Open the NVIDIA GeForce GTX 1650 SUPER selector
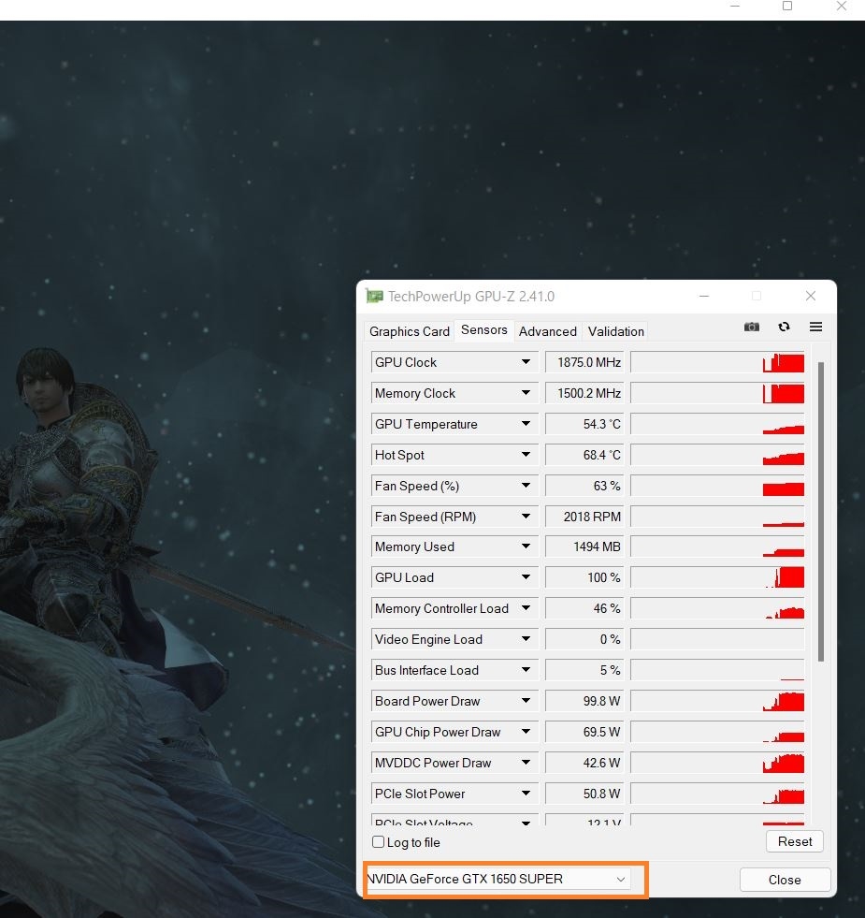This screenshot has width=865, height=918. coord(498,879)
